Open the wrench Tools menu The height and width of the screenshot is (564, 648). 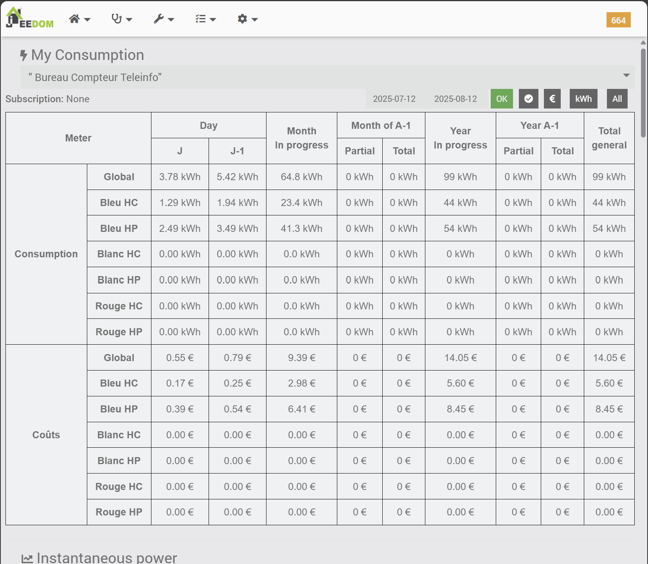click(x=158, y=19)
